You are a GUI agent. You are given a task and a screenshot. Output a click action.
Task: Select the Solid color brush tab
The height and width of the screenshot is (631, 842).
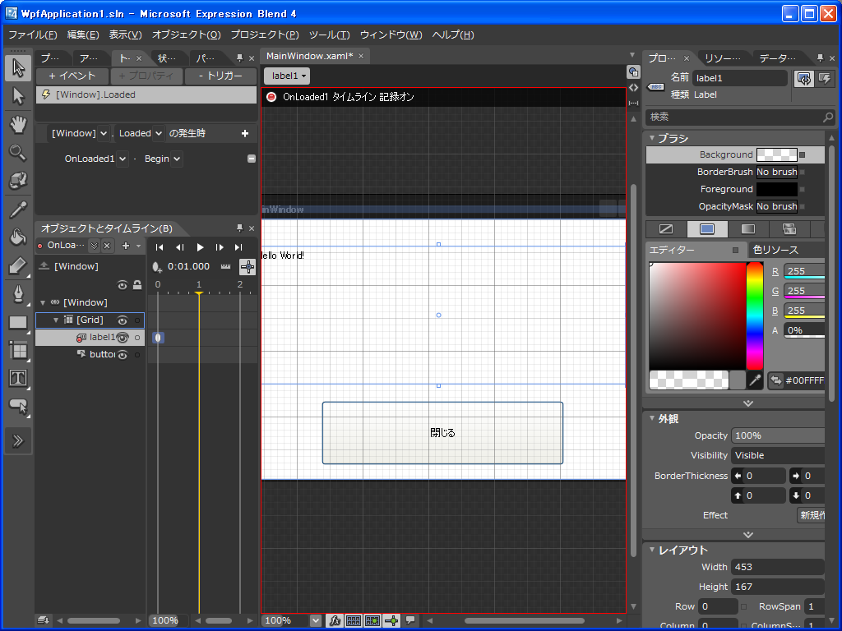(x=707, y=229)
